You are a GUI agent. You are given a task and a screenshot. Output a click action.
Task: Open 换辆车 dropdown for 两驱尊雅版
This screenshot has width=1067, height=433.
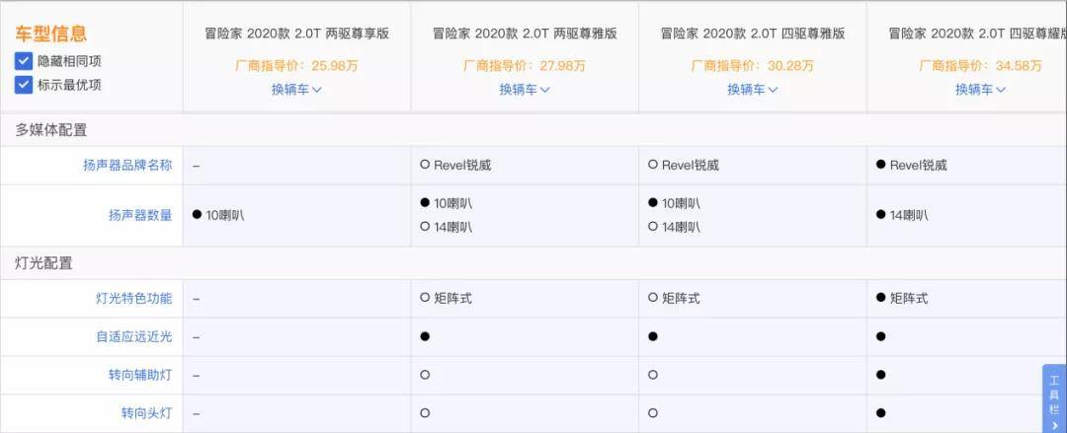coord(525,90)
